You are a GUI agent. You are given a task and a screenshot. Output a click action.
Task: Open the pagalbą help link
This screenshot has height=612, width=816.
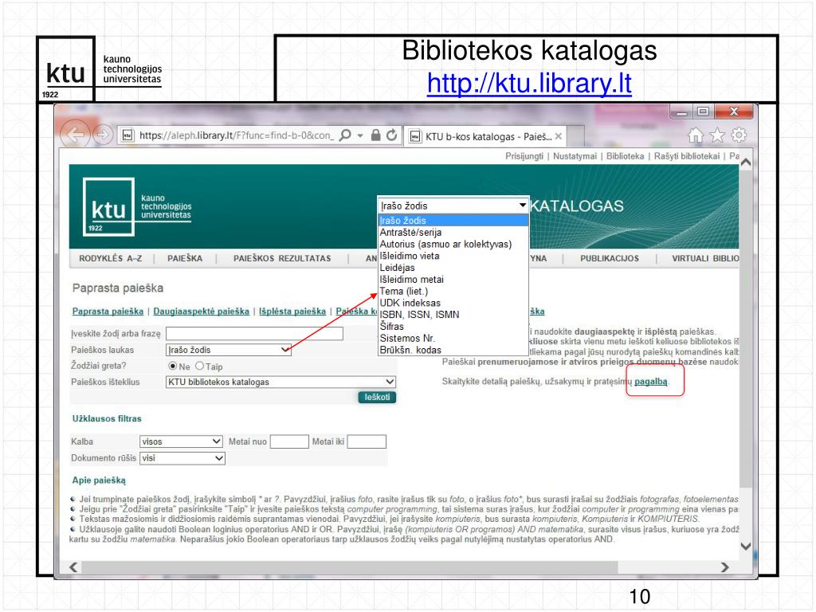click(650, 382)
